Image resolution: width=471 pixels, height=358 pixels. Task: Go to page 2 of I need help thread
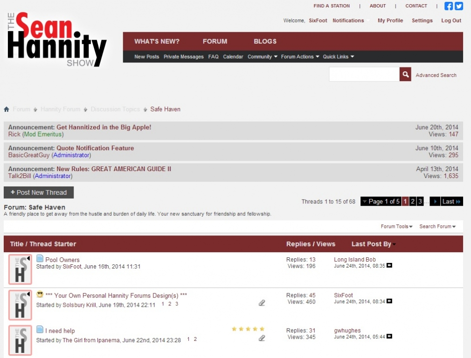point(195,339)
